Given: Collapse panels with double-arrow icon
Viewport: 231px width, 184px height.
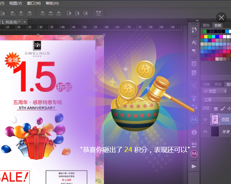Looking at the screenshot, I should coord(197,21).
